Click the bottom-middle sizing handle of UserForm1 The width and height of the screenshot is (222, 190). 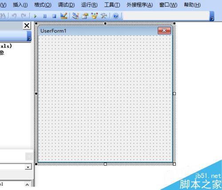(x=105, y=164)
